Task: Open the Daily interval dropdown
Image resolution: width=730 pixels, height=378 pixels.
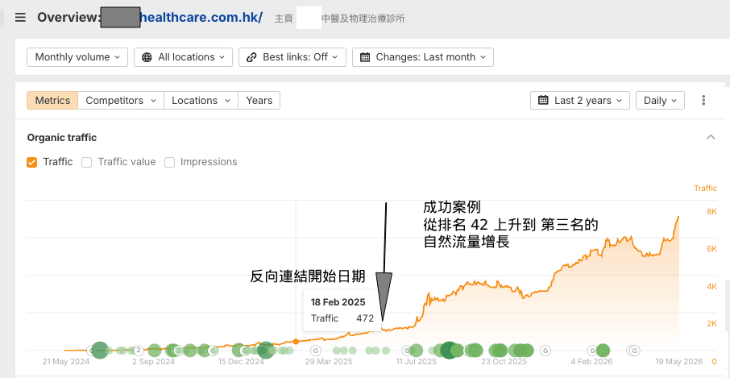Action: point(660,101)
